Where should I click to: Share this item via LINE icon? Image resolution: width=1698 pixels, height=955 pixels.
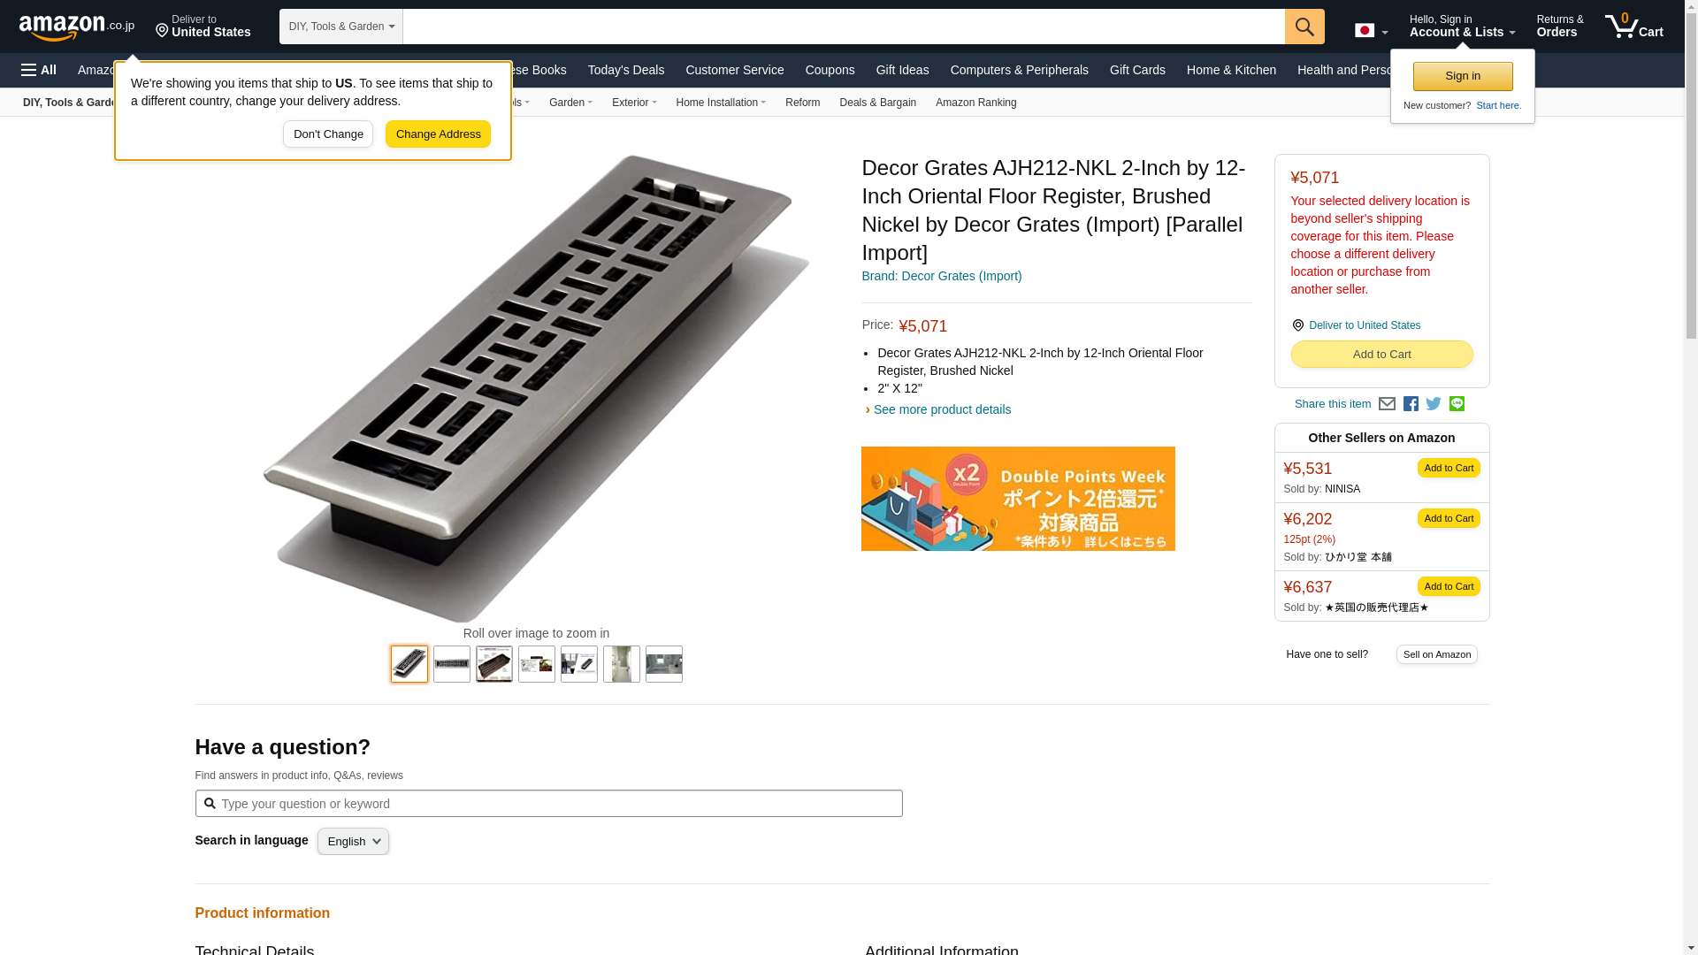[1457, 404]
